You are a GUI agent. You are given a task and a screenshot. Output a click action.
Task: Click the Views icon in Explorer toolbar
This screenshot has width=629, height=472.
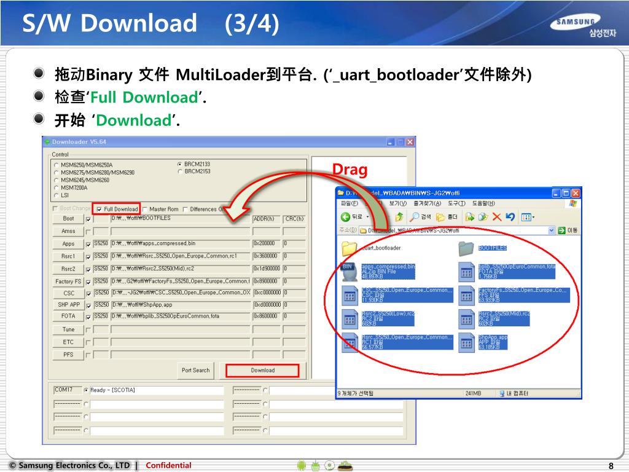526,217
